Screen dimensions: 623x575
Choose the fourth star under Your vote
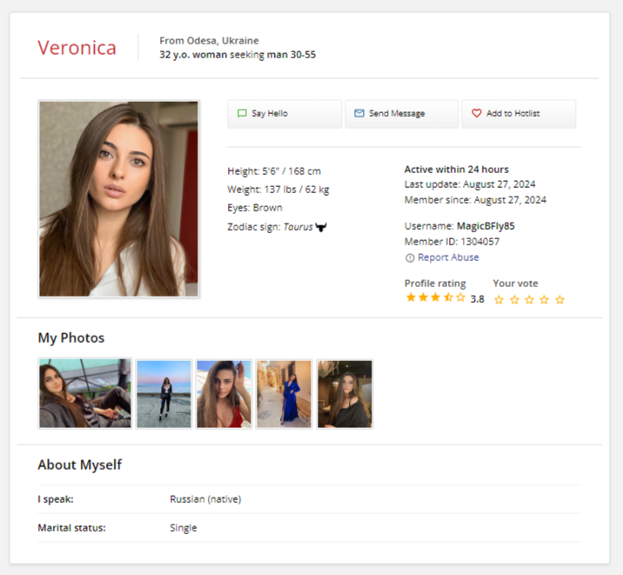pos(545,299)
